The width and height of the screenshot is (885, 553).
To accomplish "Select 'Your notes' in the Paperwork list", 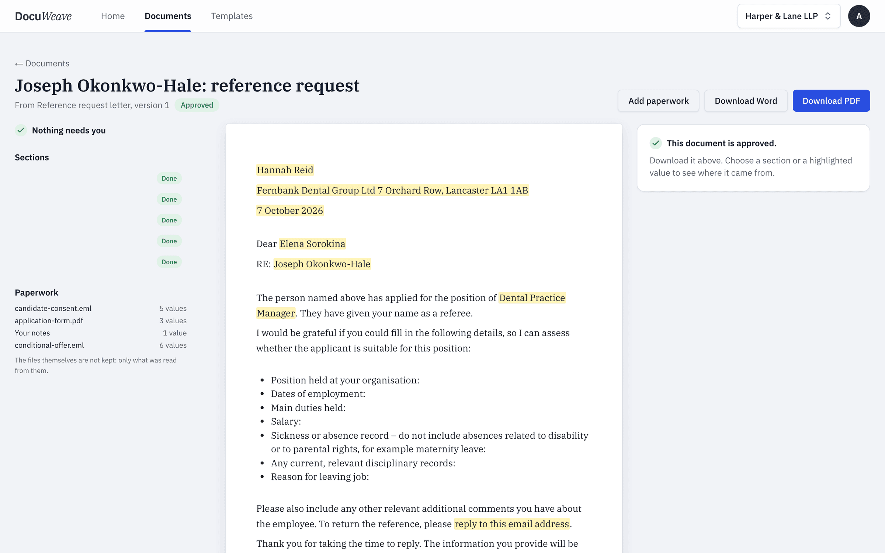I will coord(32,333).
